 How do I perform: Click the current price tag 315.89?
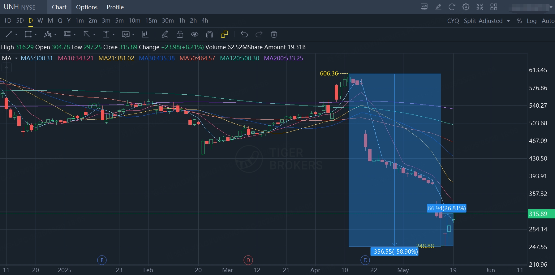click(541, 214)
